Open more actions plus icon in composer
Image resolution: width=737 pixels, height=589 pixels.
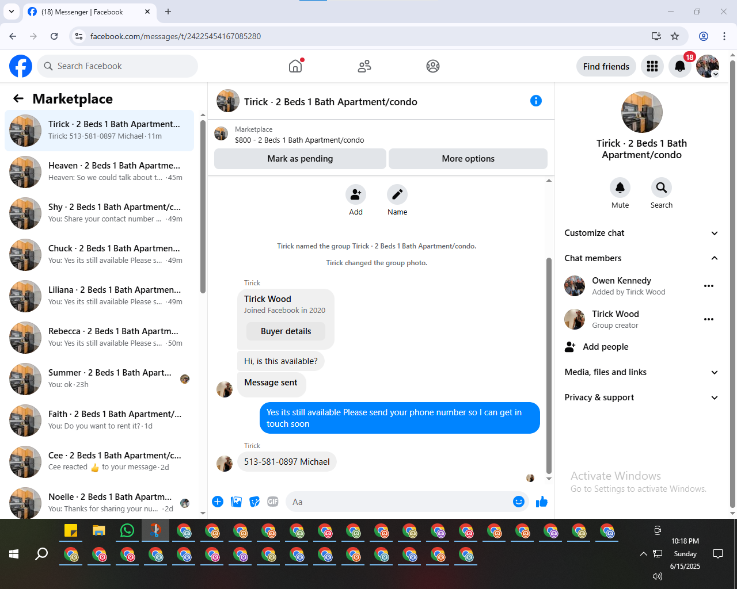click(218, 502)
